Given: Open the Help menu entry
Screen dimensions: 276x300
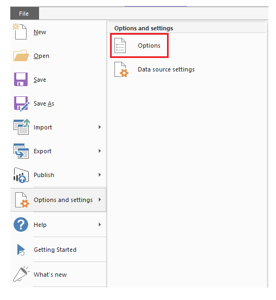Looking at the screenshot, I should [x=58, y=225].
